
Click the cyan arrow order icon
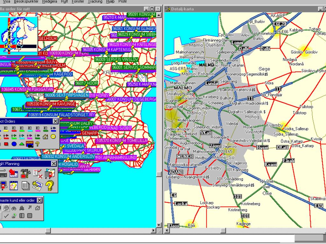point(22,136)
